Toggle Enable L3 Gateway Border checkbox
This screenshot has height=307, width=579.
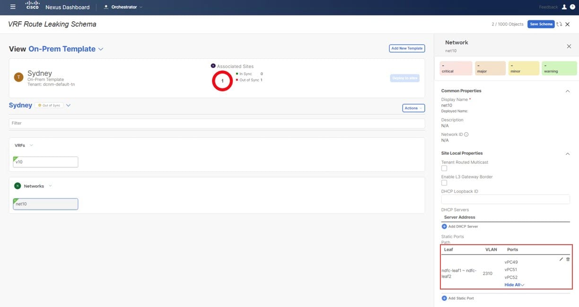tap(444, 183)
